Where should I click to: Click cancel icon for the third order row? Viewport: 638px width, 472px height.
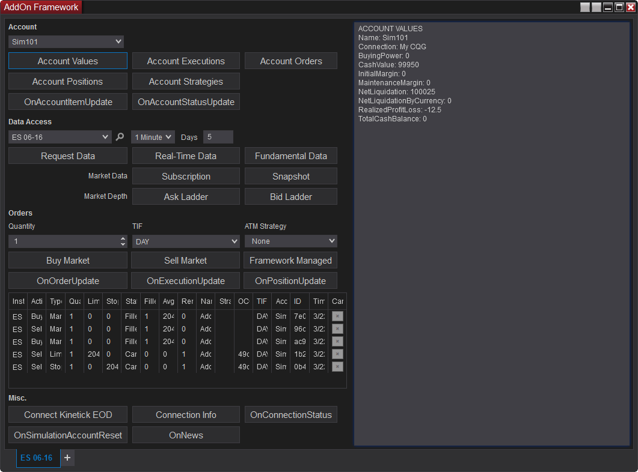[337, 341]
